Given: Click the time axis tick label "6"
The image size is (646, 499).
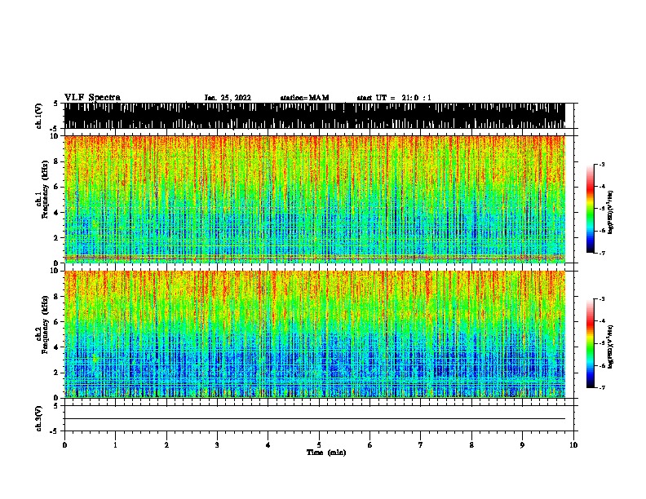Looking at the screenshot, I should [370, 445].
